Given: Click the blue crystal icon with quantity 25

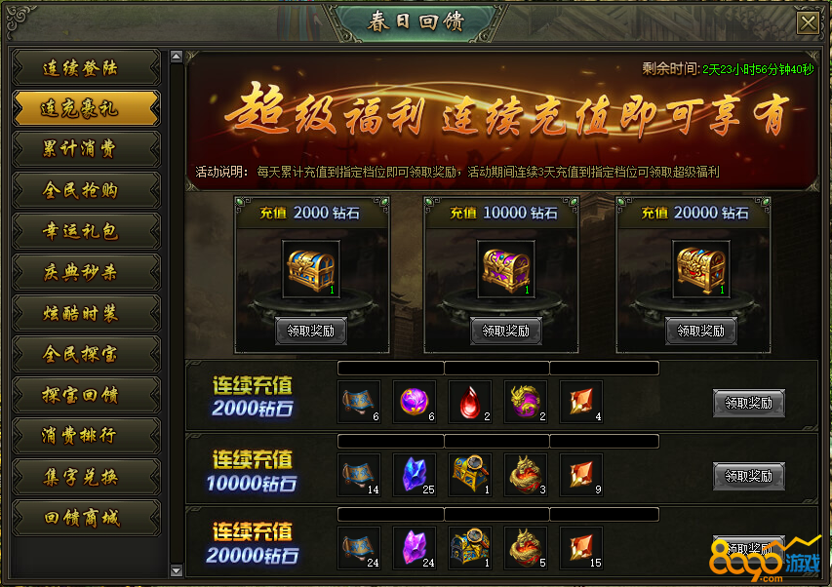Looking at the screenshot, I should coord(415,475).
